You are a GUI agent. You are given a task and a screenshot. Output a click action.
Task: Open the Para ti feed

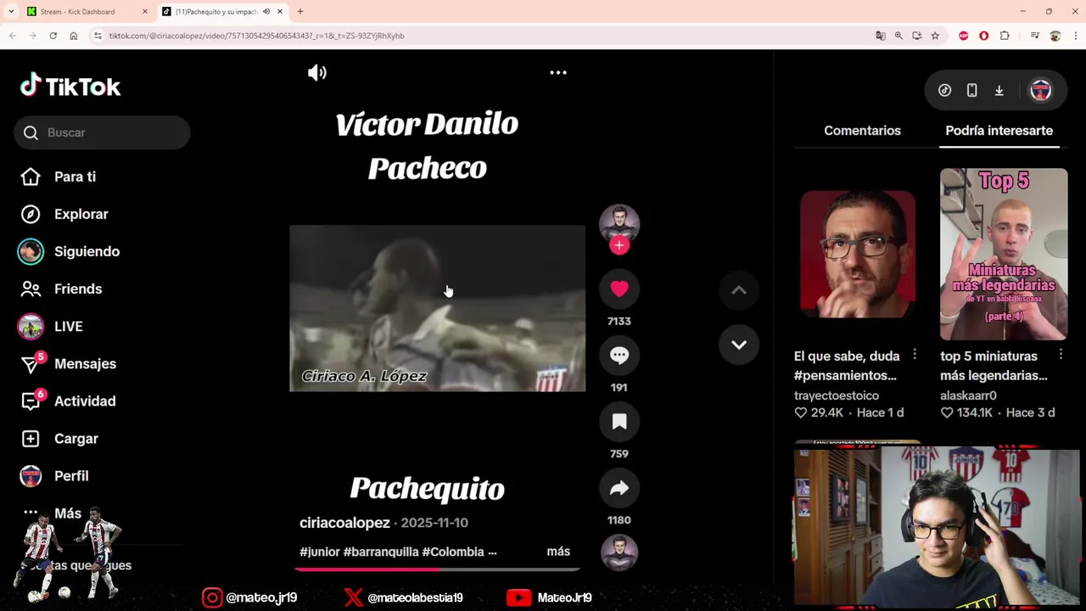point(75,177)
